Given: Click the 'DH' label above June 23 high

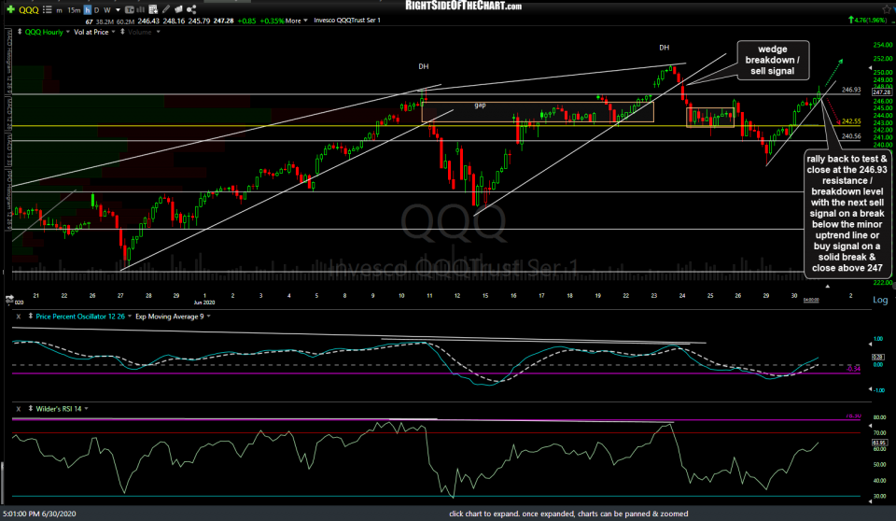Looking at the screenshot, I should 664,48.
